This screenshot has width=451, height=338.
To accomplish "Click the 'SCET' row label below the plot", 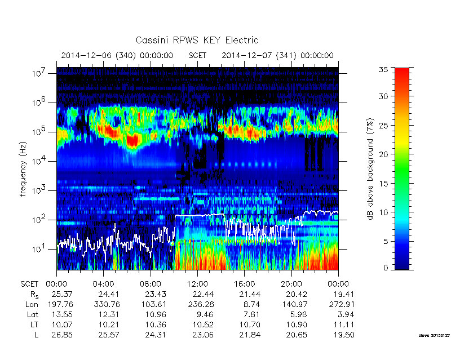I will pyautogui.click(x=29, y=284).
